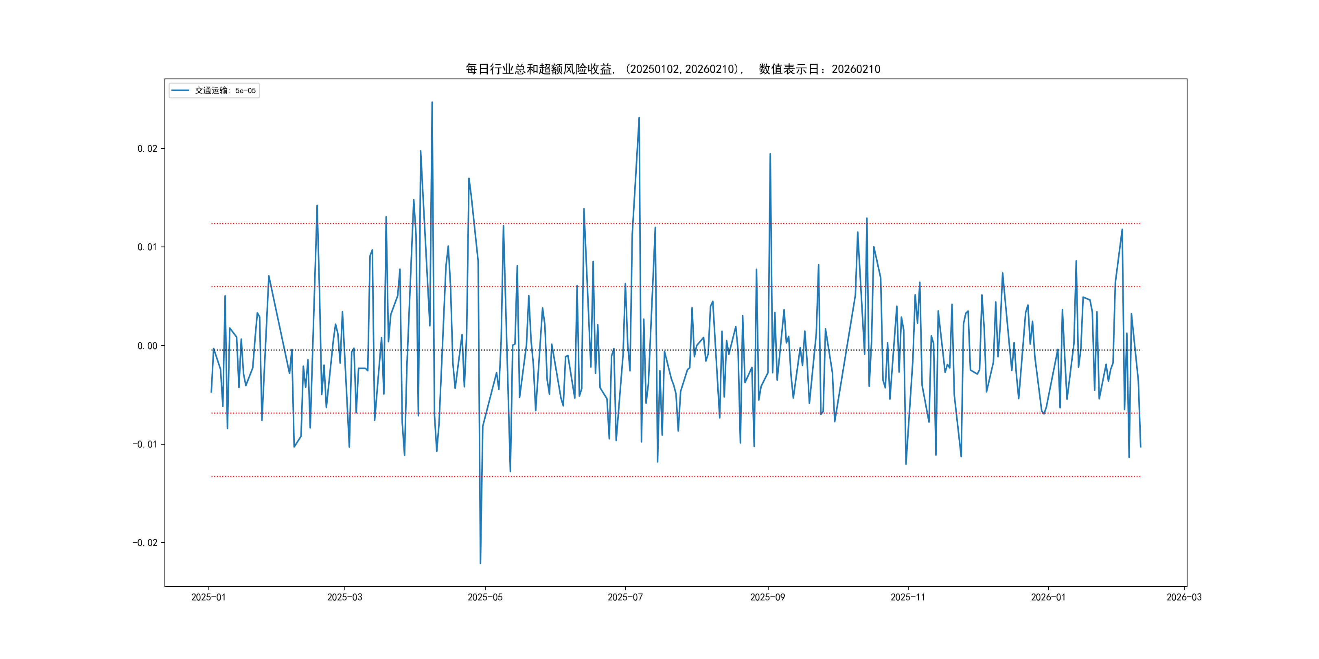
Task: Click the 2025-01 x-axis tick label
Action: click(208, 597)
